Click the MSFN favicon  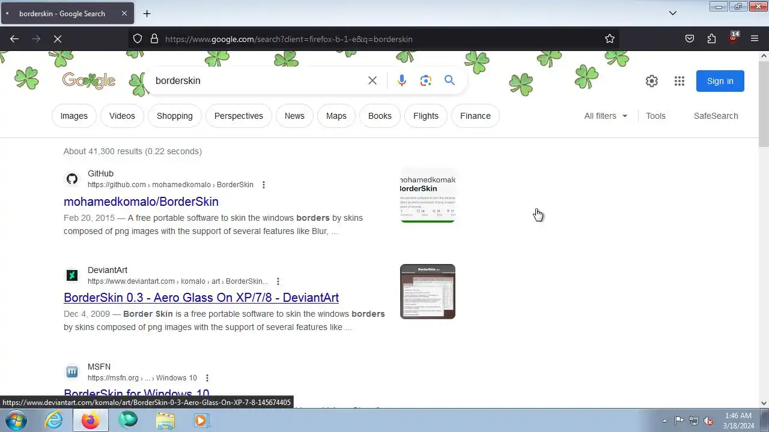(72, 372)
